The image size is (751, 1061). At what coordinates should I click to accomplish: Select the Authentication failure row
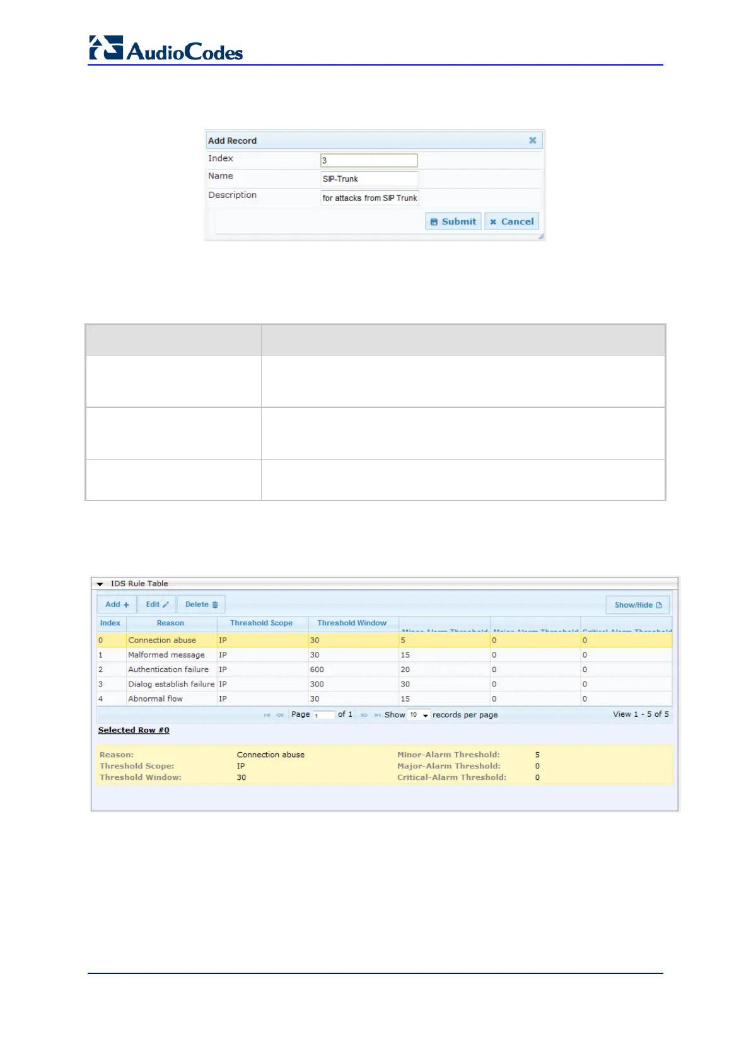[x=384, y=670]
